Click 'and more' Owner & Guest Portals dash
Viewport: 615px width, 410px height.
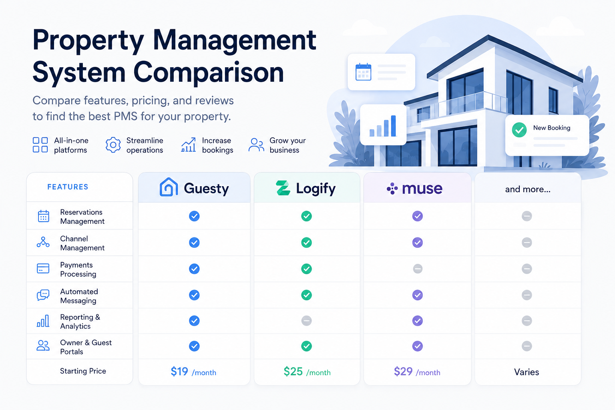(527, 346)
